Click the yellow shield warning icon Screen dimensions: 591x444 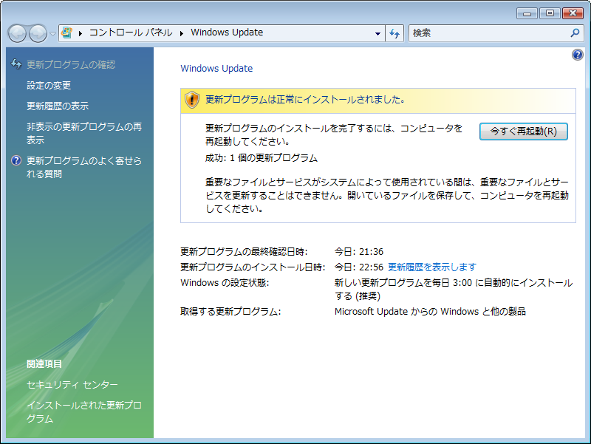(x=192, y=100)
